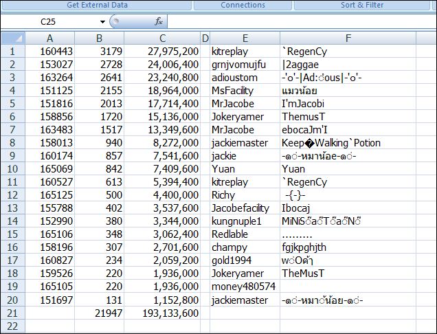Click cell showing 18,964,000

coord(162,91)
